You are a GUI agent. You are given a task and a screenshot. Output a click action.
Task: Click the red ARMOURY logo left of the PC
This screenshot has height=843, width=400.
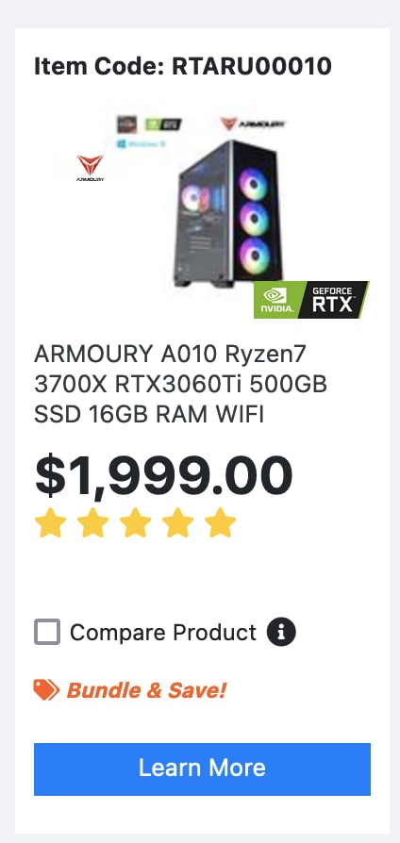(90, 168)
